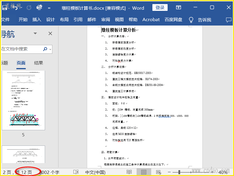Click the magnifier search icon

click(45, 49)
